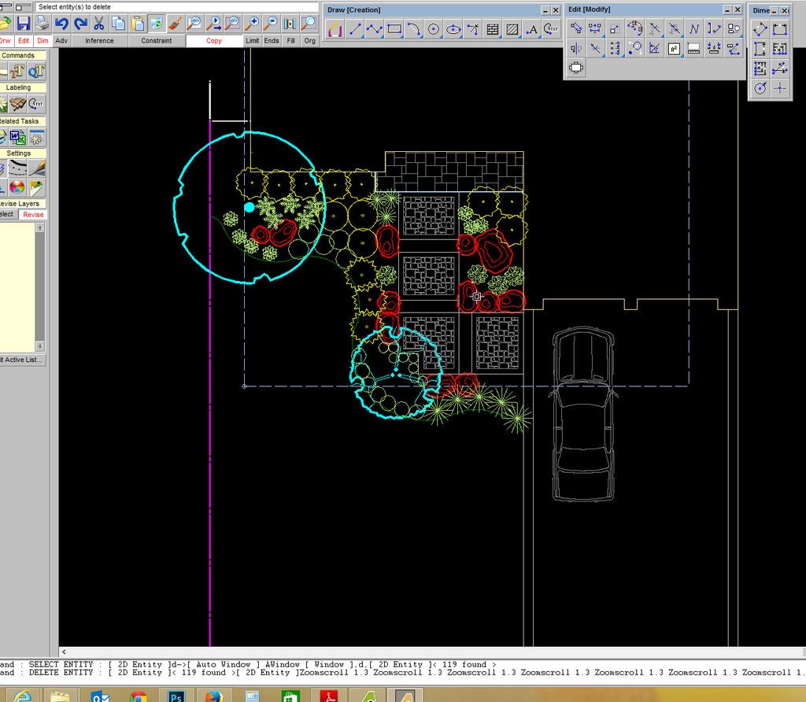Undo the last action
The image size is (806, 702).
point(61,23)
